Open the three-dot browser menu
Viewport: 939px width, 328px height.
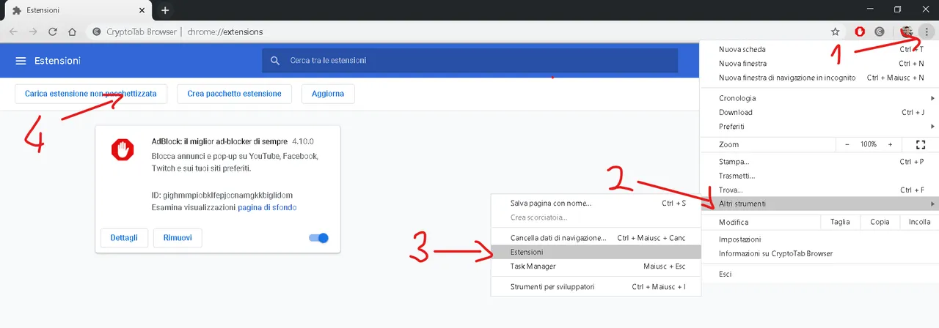pyautogui.click(x=927, y=31)
